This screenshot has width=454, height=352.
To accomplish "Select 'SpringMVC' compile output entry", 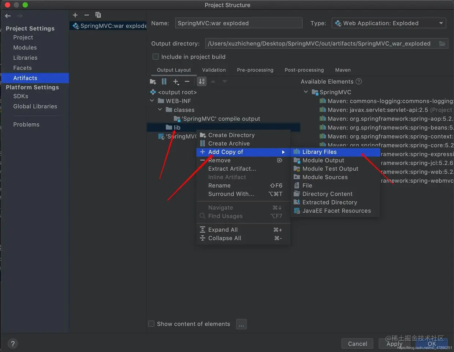I will [217, 119].
